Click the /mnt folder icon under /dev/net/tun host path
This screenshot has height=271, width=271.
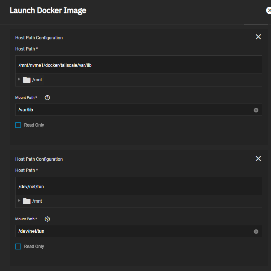tap(27, 201)
